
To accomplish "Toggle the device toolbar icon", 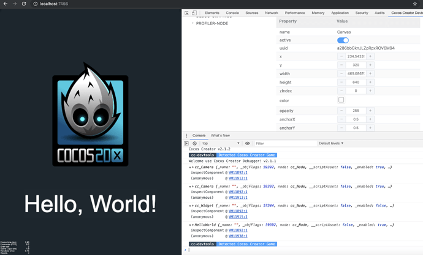I will point(194,13).
